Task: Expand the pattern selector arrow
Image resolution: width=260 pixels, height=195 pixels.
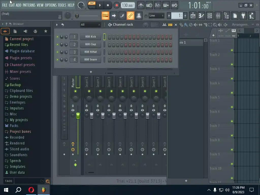Action: click(169, 16)
